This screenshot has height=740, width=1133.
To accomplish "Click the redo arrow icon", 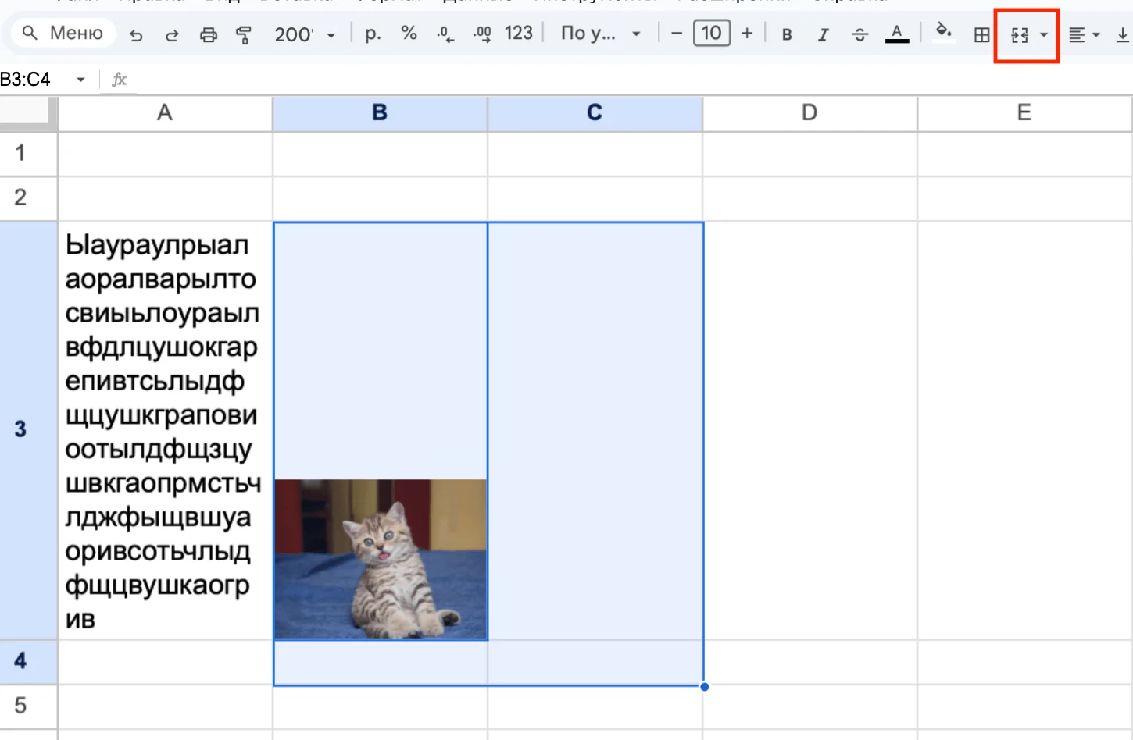I will pos(172,34).
